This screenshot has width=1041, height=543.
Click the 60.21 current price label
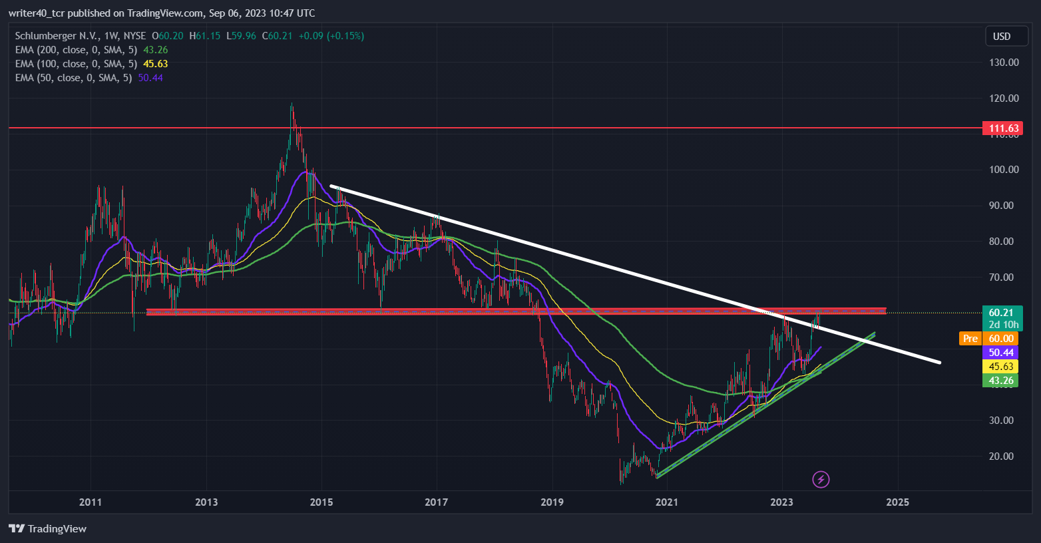coord(1002,312)
